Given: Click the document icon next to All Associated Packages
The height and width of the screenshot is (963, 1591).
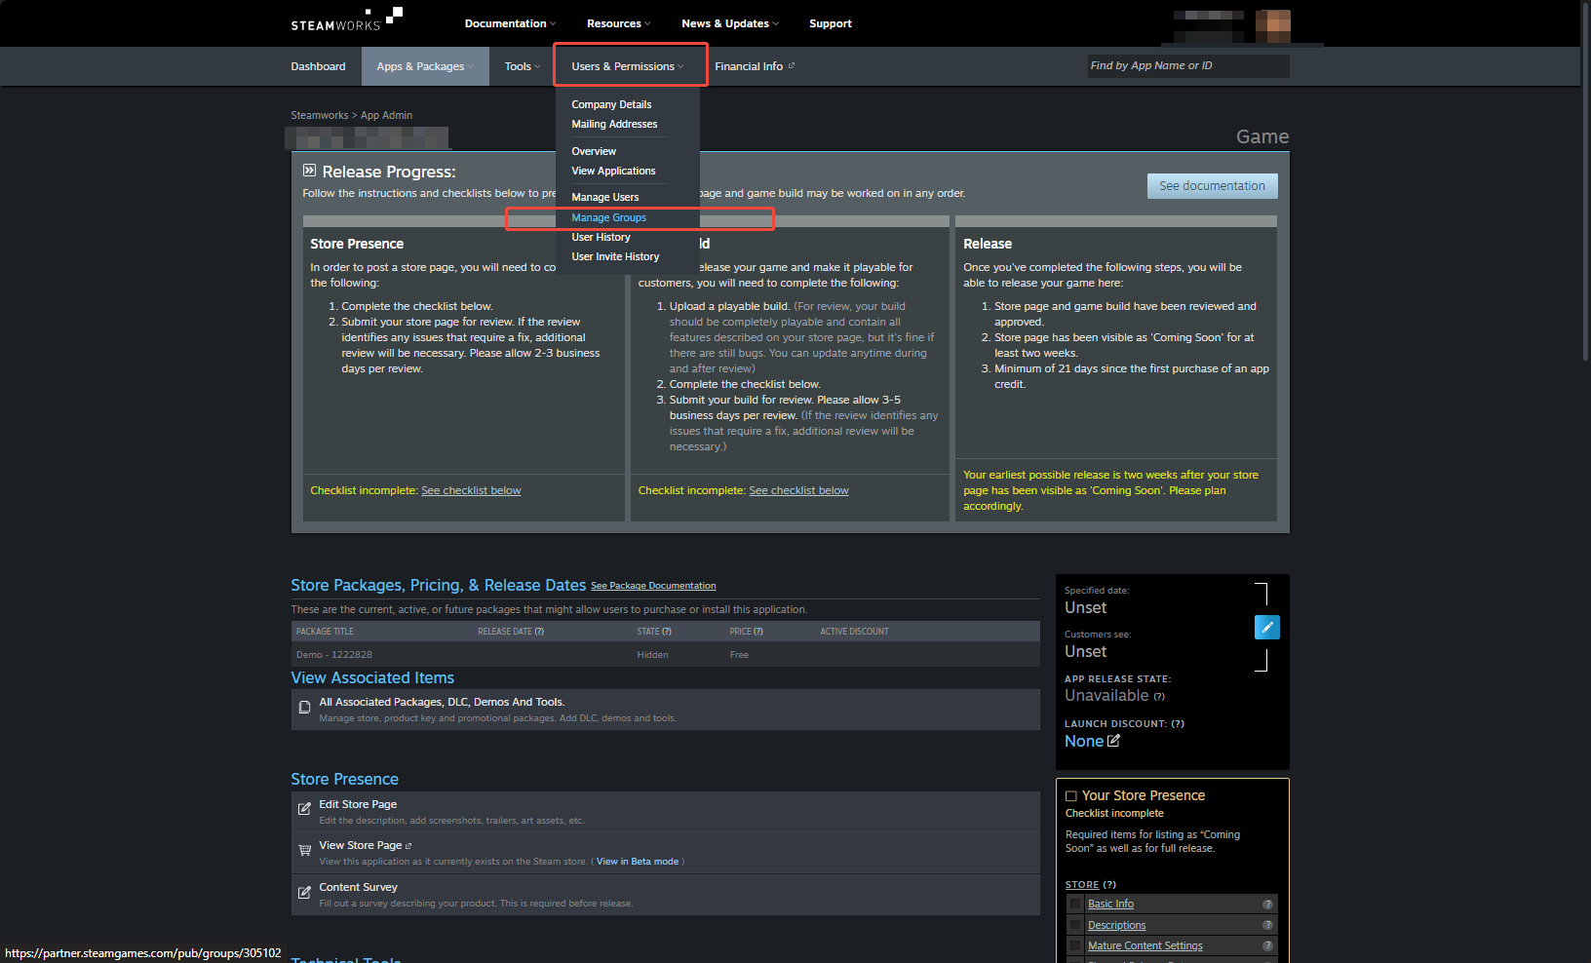Looking at the screenshot, I should click(x=305, y=707).
